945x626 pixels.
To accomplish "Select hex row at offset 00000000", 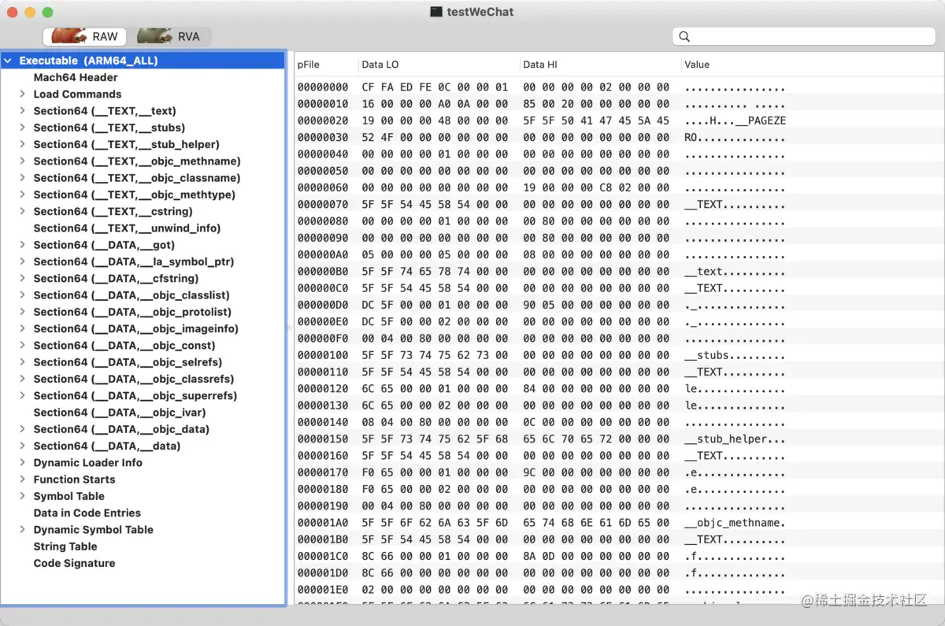I will (x=620, y=87).
